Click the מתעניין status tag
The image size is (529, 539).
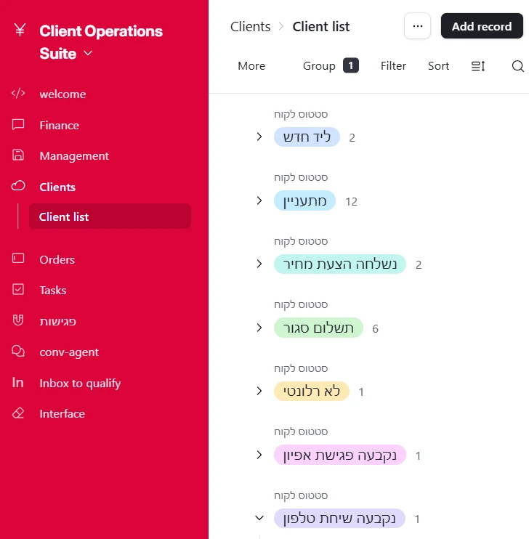(x=304, y=200)
